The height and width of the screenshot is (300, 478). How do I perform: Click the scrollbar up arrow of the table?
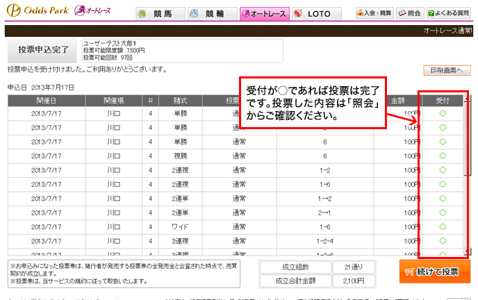(468, 101)
